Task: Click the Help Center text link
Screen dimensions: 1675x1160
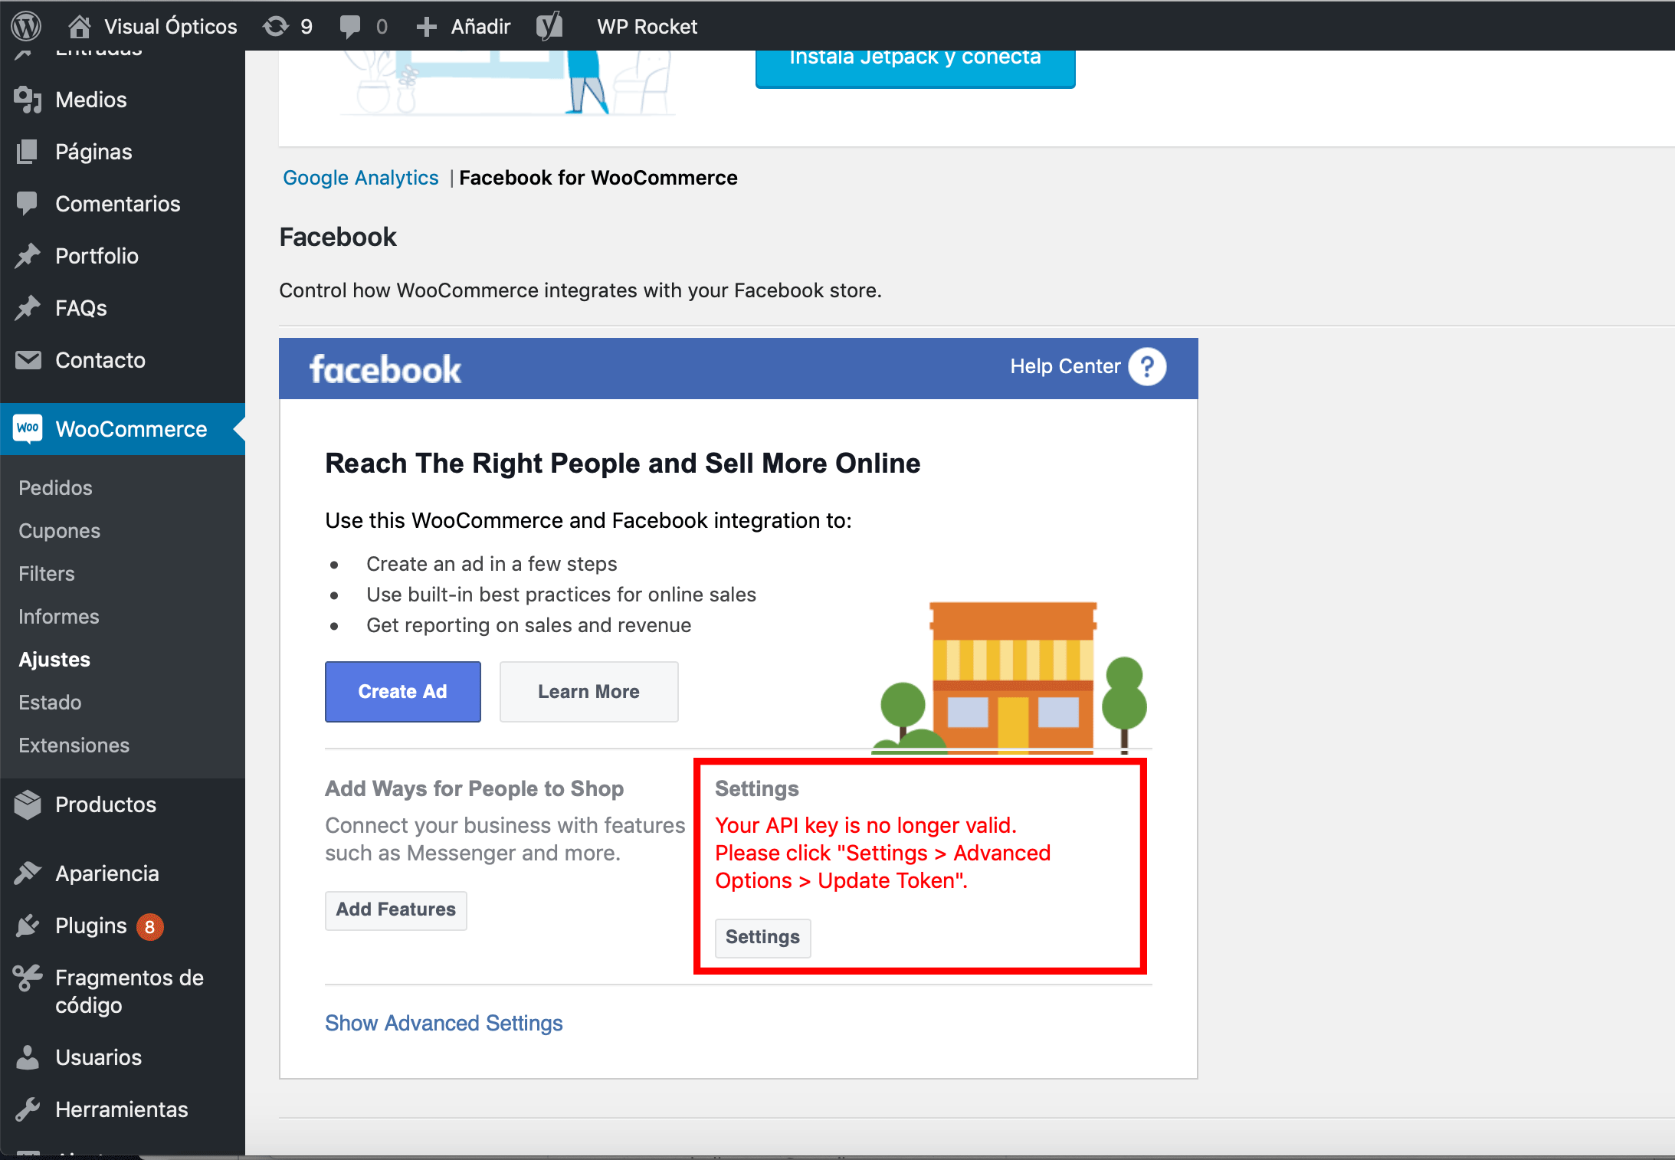Action: [1065, 367]
